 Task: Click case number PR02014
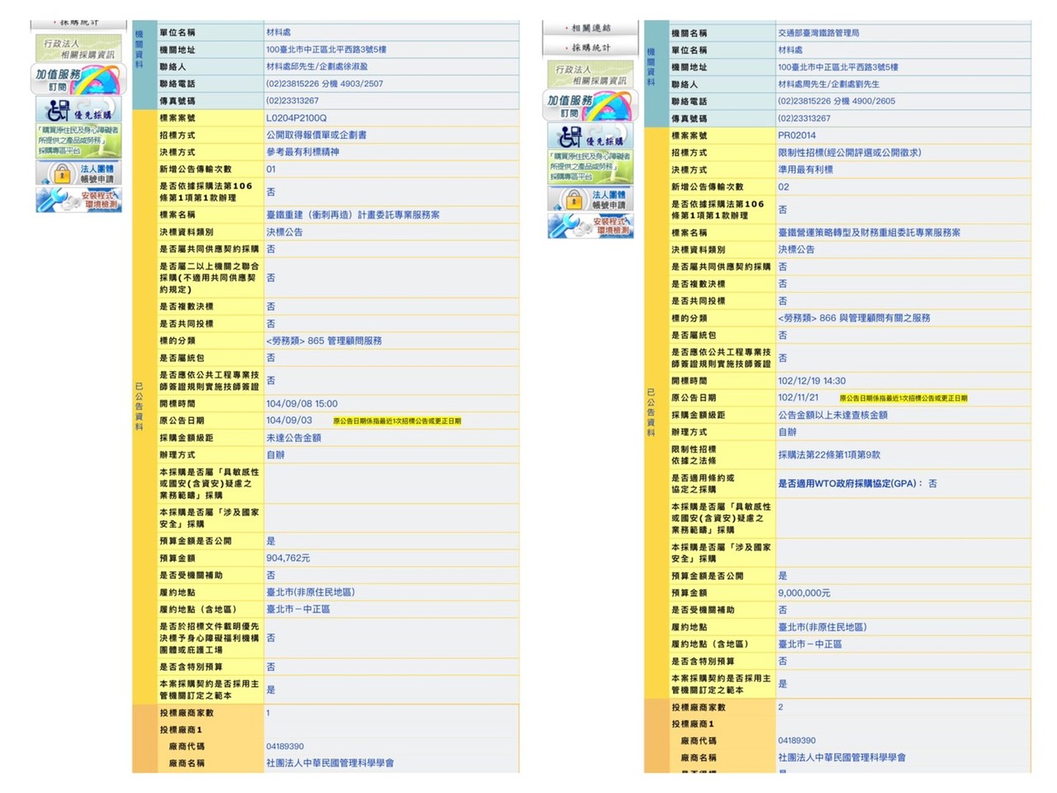[797, 135]
